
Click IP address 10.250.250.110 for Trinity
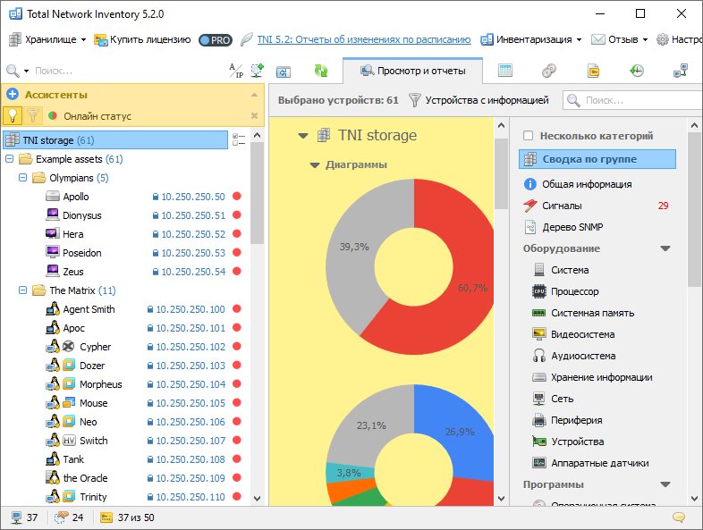(191, 497)
